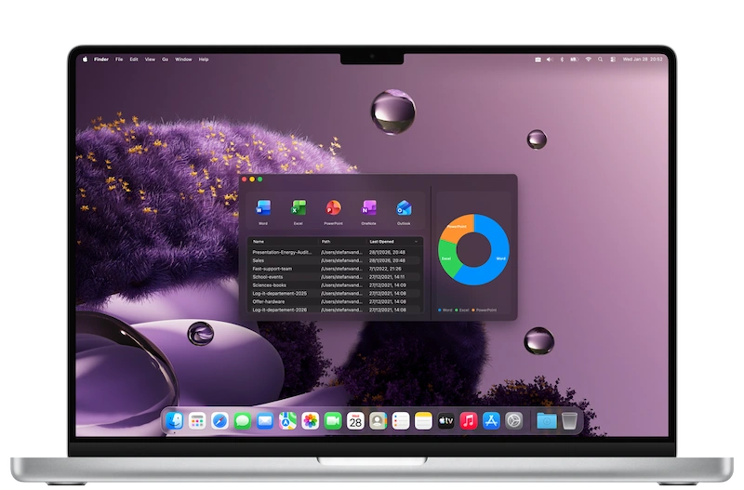This screenshot has height=490, width=744.
Task: Select the School-events row
Action: pyautogui.click(x=335, y=277)
